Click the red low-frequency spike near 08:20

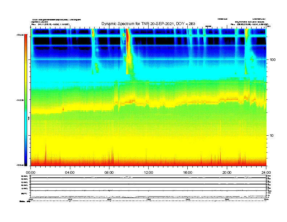click(x=113, y=156)
